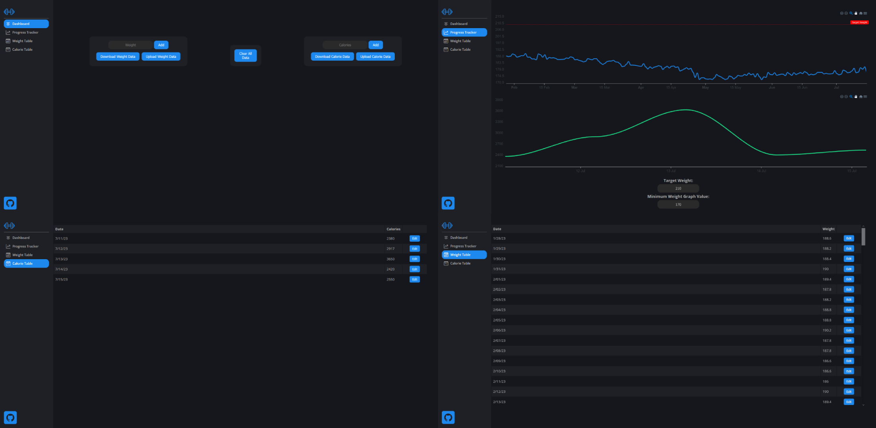The height and width of the screenshot is (428, 876).
Task: Select the zoom-out icon on the weight chart
Action: tap(846, 13)
